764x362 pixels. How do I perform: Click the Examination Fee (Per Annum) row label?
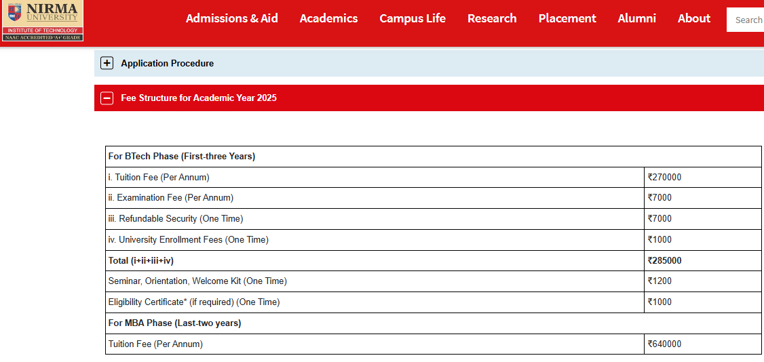click(x=171, y=198)
